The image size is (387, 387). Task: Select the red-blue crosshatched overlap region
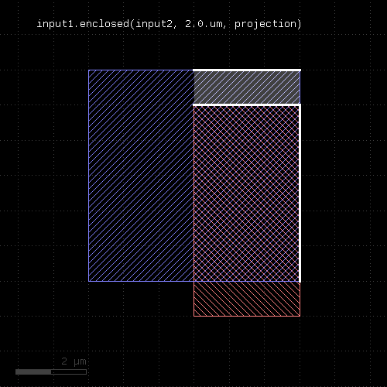(x=247, y=193)
